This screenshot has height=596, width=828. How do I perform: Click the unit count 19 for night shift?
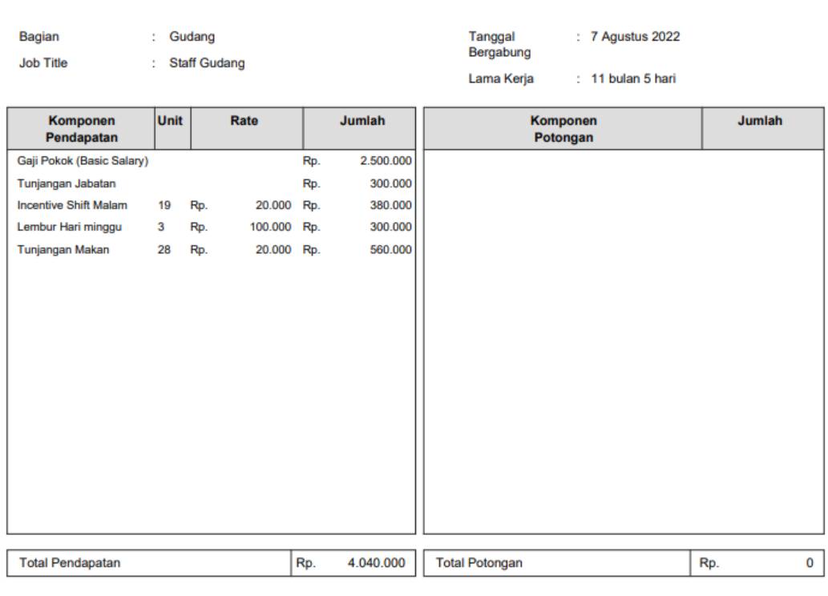tap(164, 205)
